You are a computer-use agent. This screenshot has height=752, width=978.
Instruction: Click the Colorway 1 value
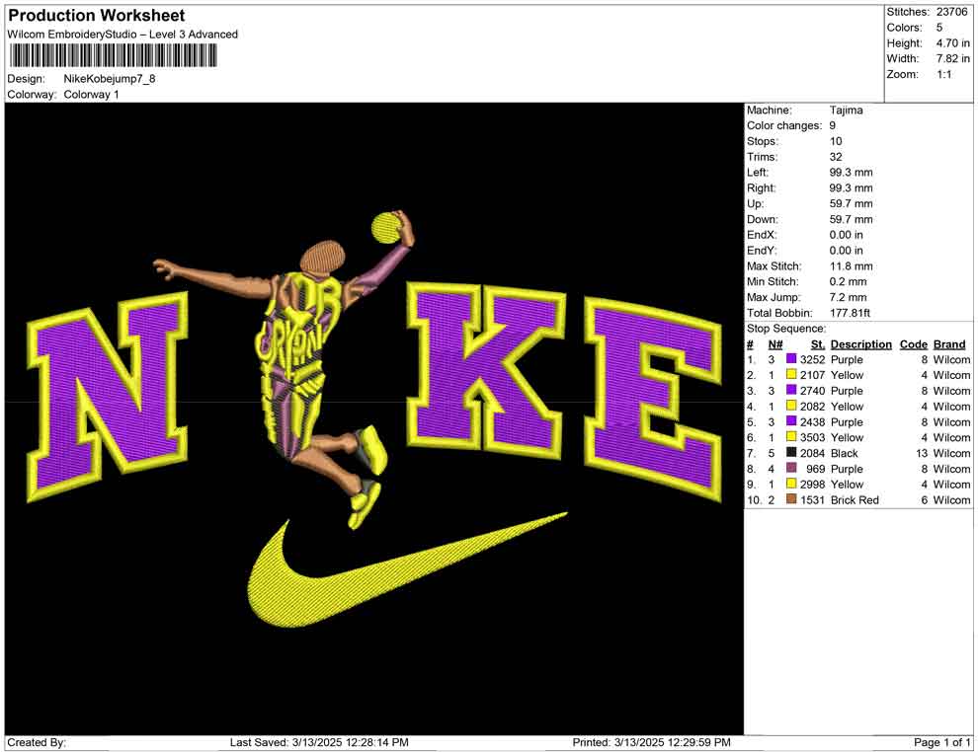coord(91,94)
